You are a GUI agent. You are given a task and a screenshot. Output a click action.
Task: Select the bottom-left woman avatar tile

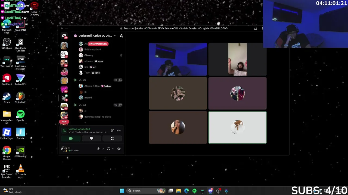(178, 127)
